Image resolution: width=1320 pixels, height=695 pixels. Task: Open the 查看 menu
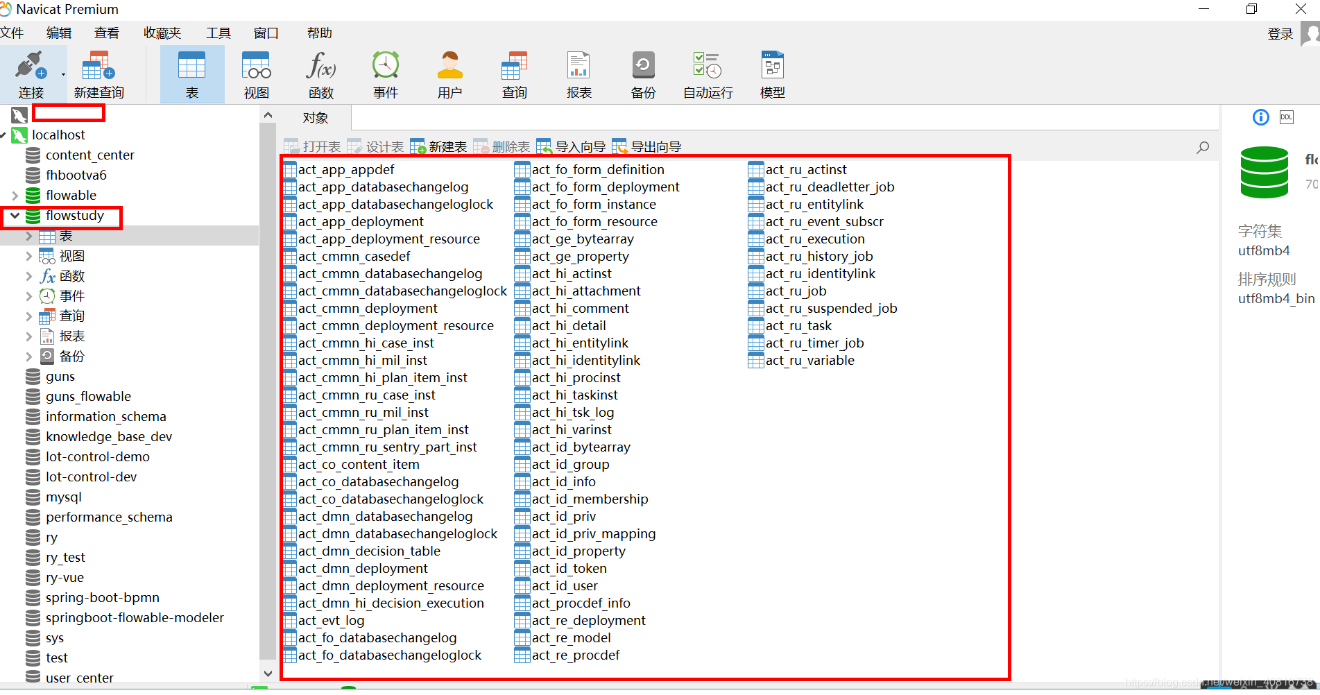pyautogui.click(x=107, y=33)
